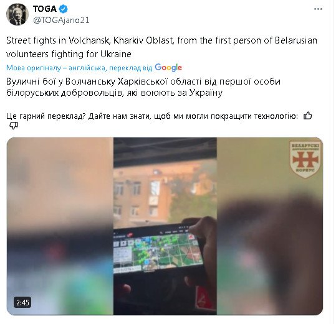Image resolution: width=336 pixels, height=324 pixels.
Task: Click the blue verified badge next to TOGA
Action: pos(64,9)
